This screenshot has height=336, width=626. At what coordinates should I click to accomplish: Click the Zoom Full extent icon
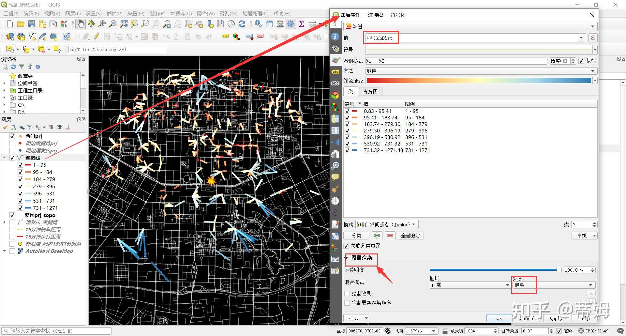tap(124, 24)
